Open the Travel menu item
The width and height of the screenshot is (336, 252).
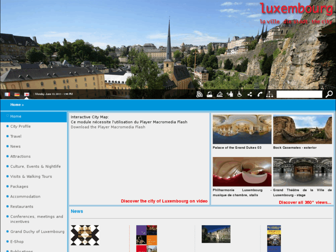point(16,136)
